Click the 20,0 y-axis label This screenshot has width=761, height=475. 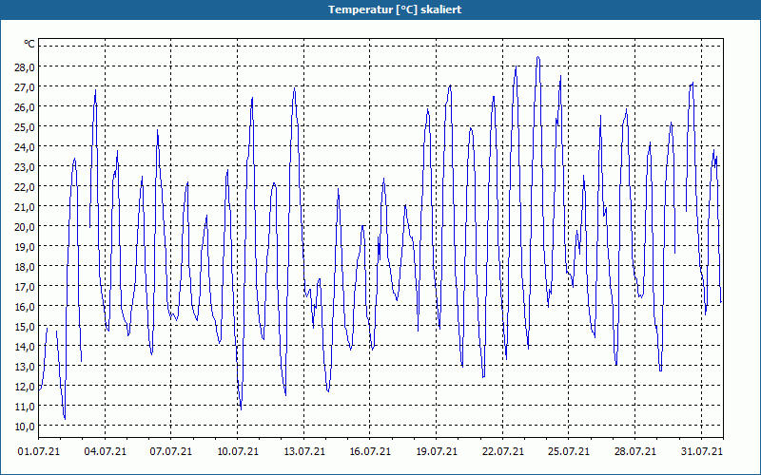25,227
